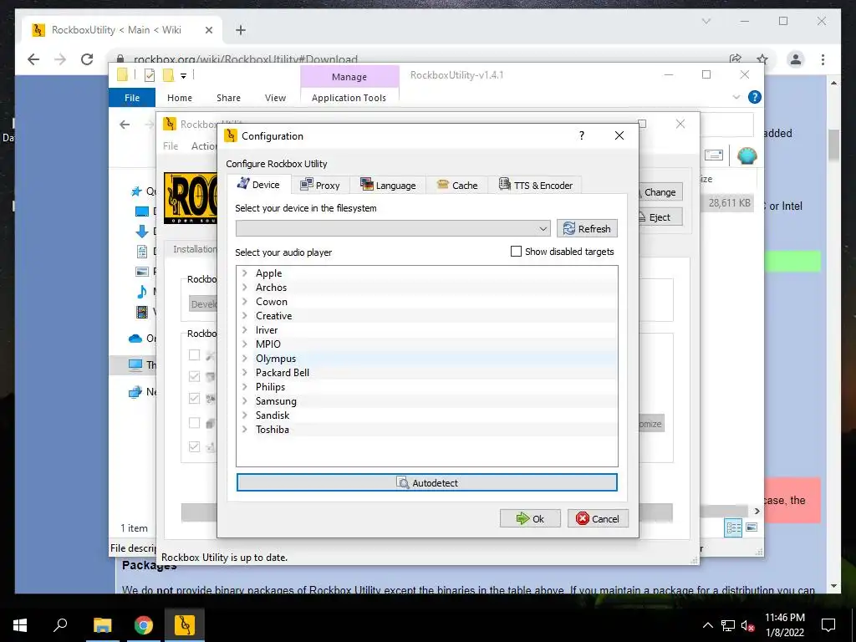
Task: Click the OneDrive icon in Explorer sidebar
Action: tap(135, 339)
